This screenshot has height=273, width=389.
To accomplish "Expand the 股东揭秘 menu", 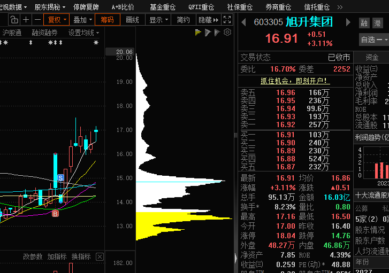I will coord(50,7).
